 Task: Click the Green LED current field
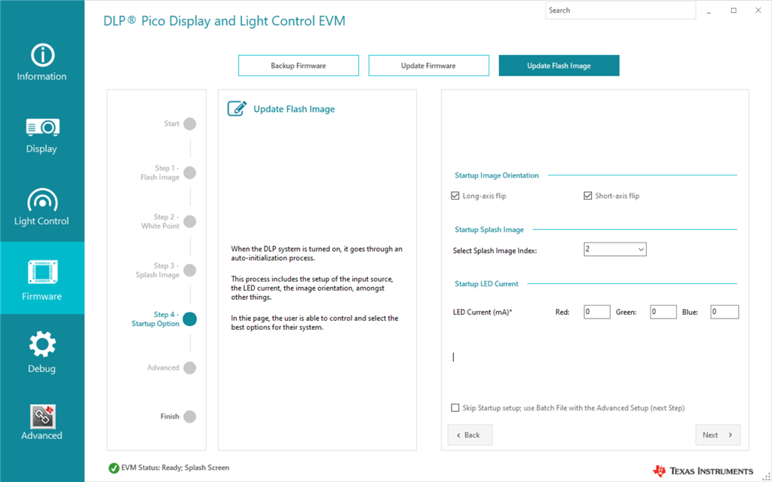[663, 312]
